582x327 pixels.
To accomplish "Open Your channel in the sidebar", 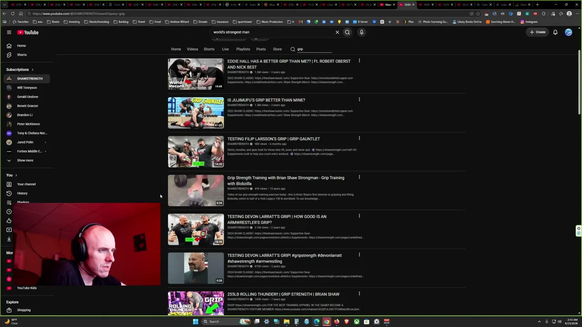I will [26, 184].
